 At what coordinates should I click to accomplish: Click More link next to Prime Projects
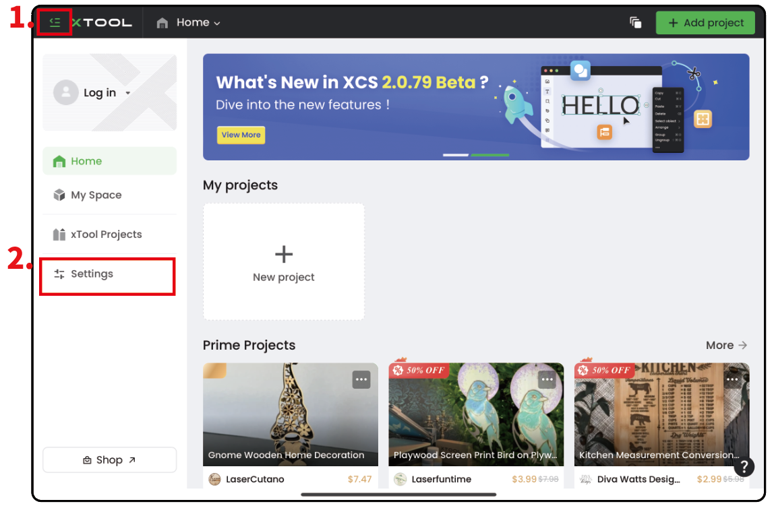[726, 345]
